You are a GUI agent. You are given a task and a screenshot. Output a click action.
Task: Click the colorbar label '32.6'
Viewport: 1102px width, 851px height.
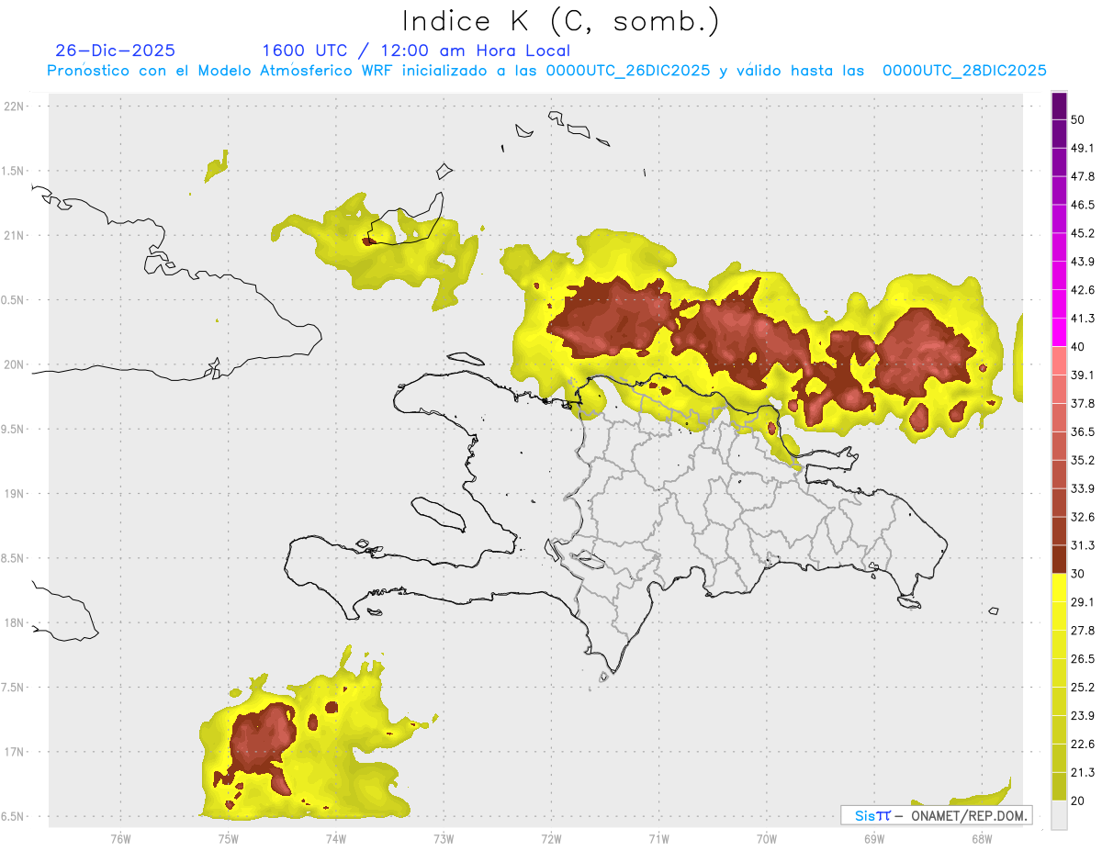point(1084,517)
